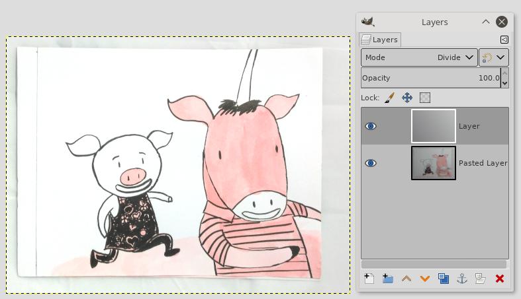Select the Pasted Layer thumbnail
Screen dimensions: 521x299
pos(433,163)
